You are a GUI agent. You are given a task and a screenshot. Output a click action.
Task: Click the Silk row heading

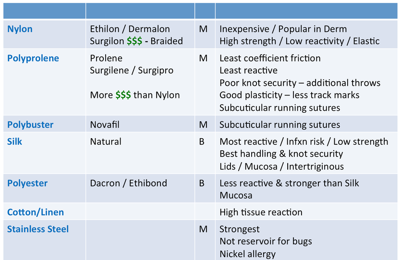(x=15, y=142)
